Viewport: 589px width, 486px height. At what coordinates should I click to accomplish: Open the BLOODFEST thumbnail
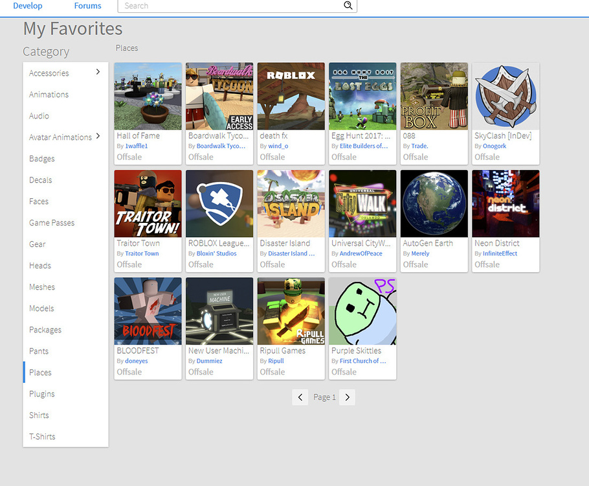click(148, 311)
